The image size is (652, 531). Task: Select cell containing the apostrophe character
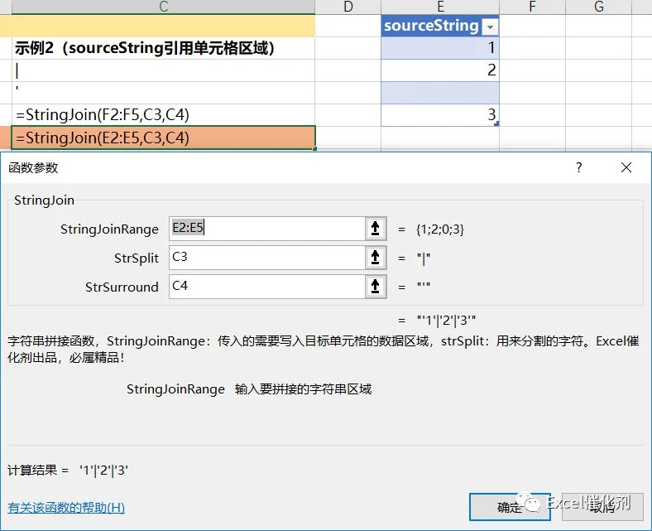click(x=164, y=93)
